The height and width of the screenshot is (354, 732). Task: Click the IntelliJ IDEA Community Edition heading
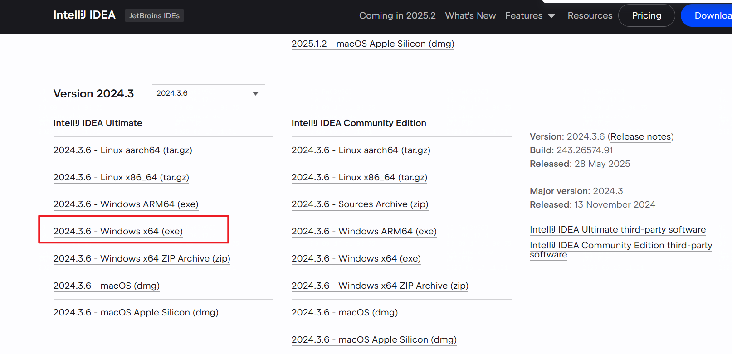(x=359, y=123)
